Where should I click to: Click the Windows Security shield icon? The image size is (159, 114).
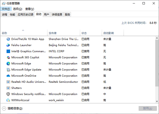point(8,94)
